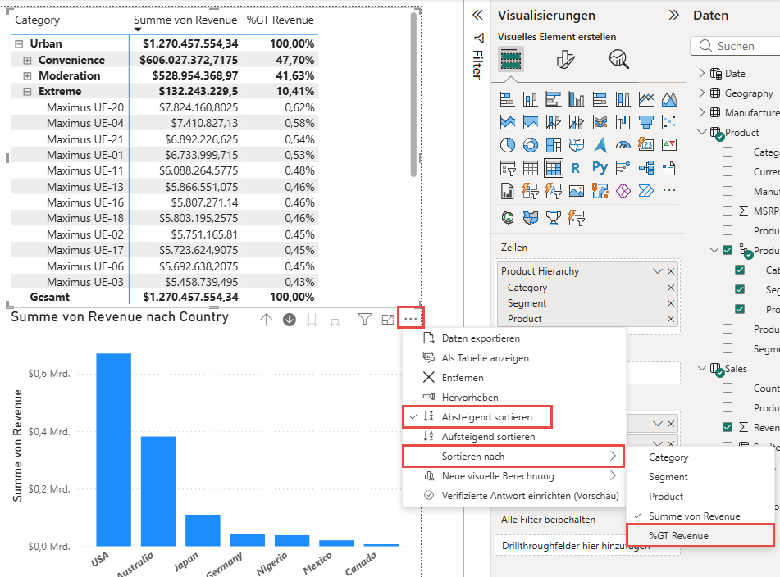Sort by Segment in submenu
The width and height of the screenshot is (780, 577).
coord(700,477)
